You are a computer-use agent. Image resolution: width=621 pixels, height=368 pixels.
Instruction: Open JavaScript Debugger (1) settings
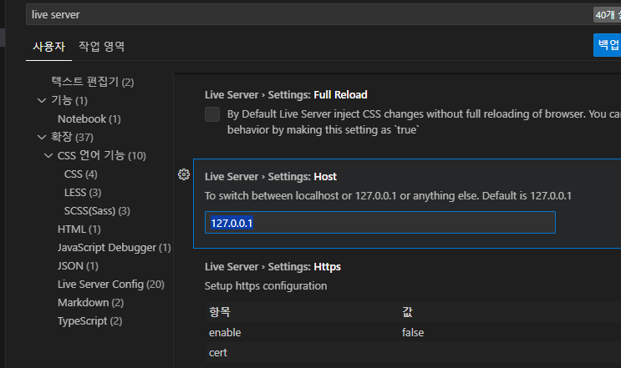click(114, 248)
